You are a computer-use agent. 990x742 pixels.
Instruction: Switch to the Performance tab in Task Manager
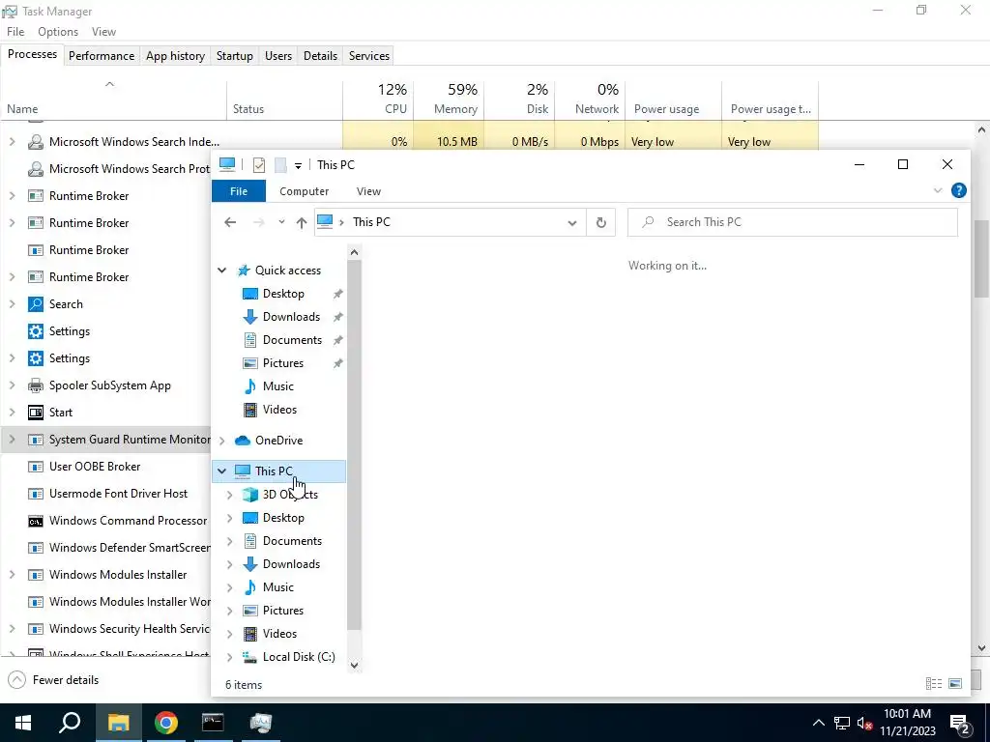(x=102, y=55)
